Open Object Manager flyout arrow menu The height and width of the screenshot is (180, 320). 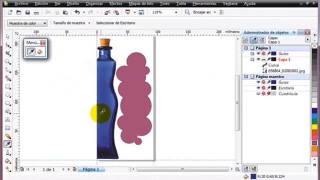click(x=308, y=39)
